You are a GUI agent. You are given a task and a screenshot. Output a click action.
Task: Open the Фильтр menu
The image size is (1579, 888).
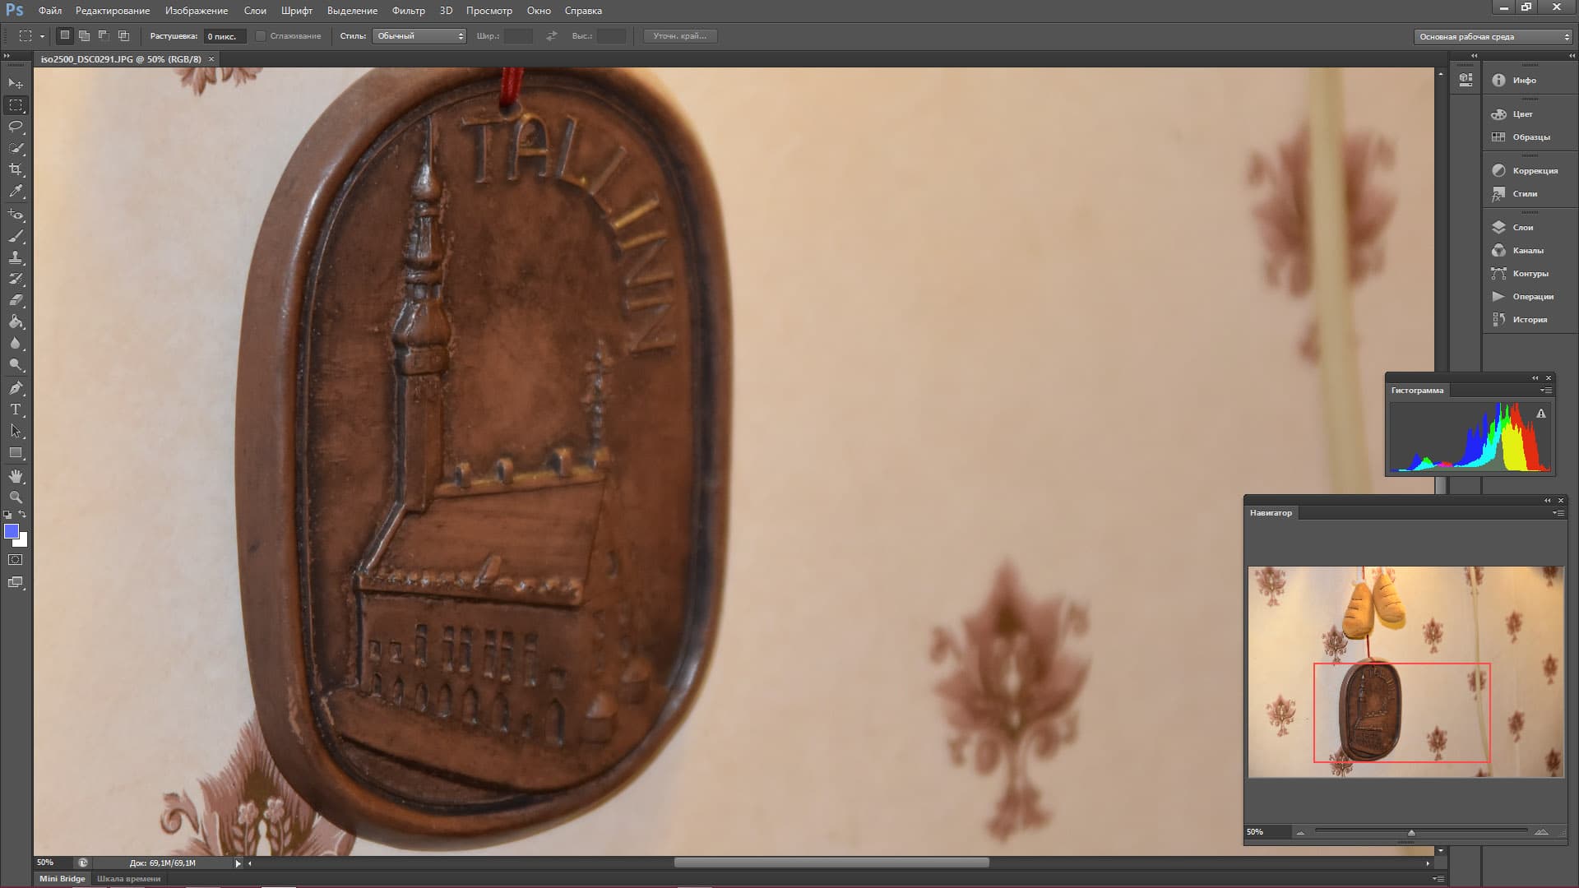(408, 11)
